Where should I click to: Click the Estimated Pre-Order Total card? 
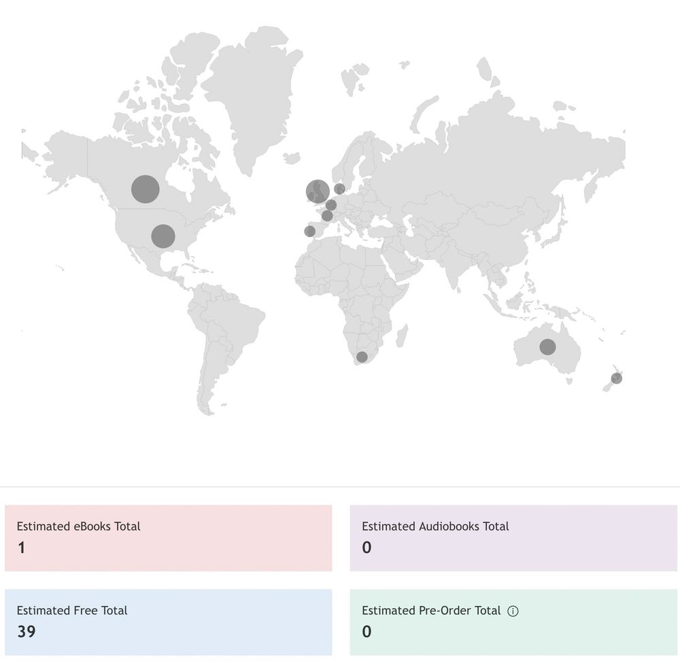coord(513,622)
